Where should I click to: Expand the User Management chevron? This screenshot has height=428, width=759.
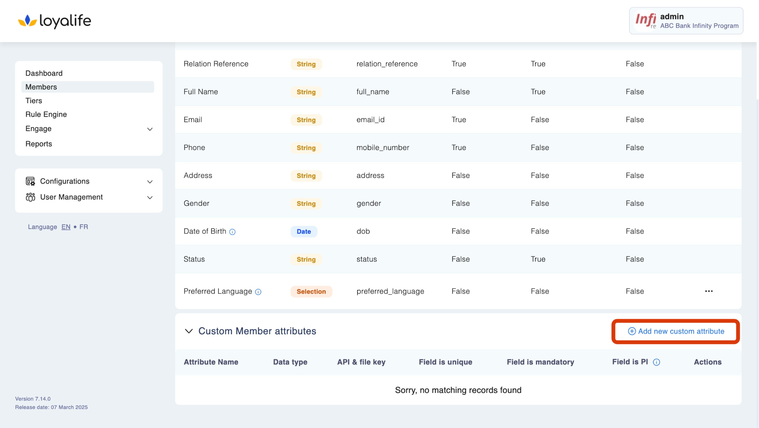tap(150, 197)
